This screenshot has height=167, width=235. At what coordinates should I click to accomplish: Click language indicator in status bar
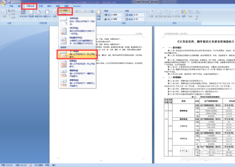42,165
